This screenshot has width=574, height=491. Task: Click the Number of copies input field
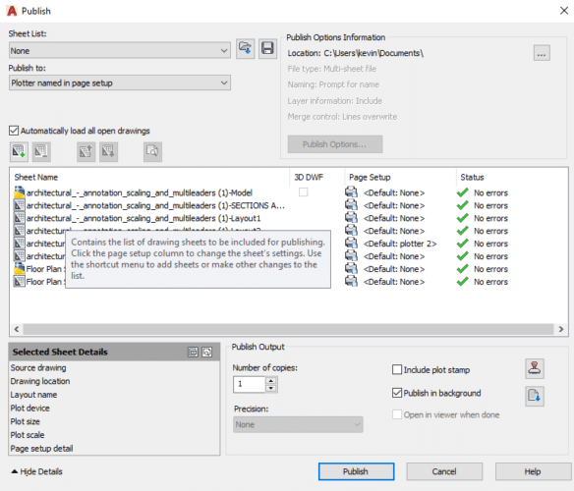click(250, 384)
